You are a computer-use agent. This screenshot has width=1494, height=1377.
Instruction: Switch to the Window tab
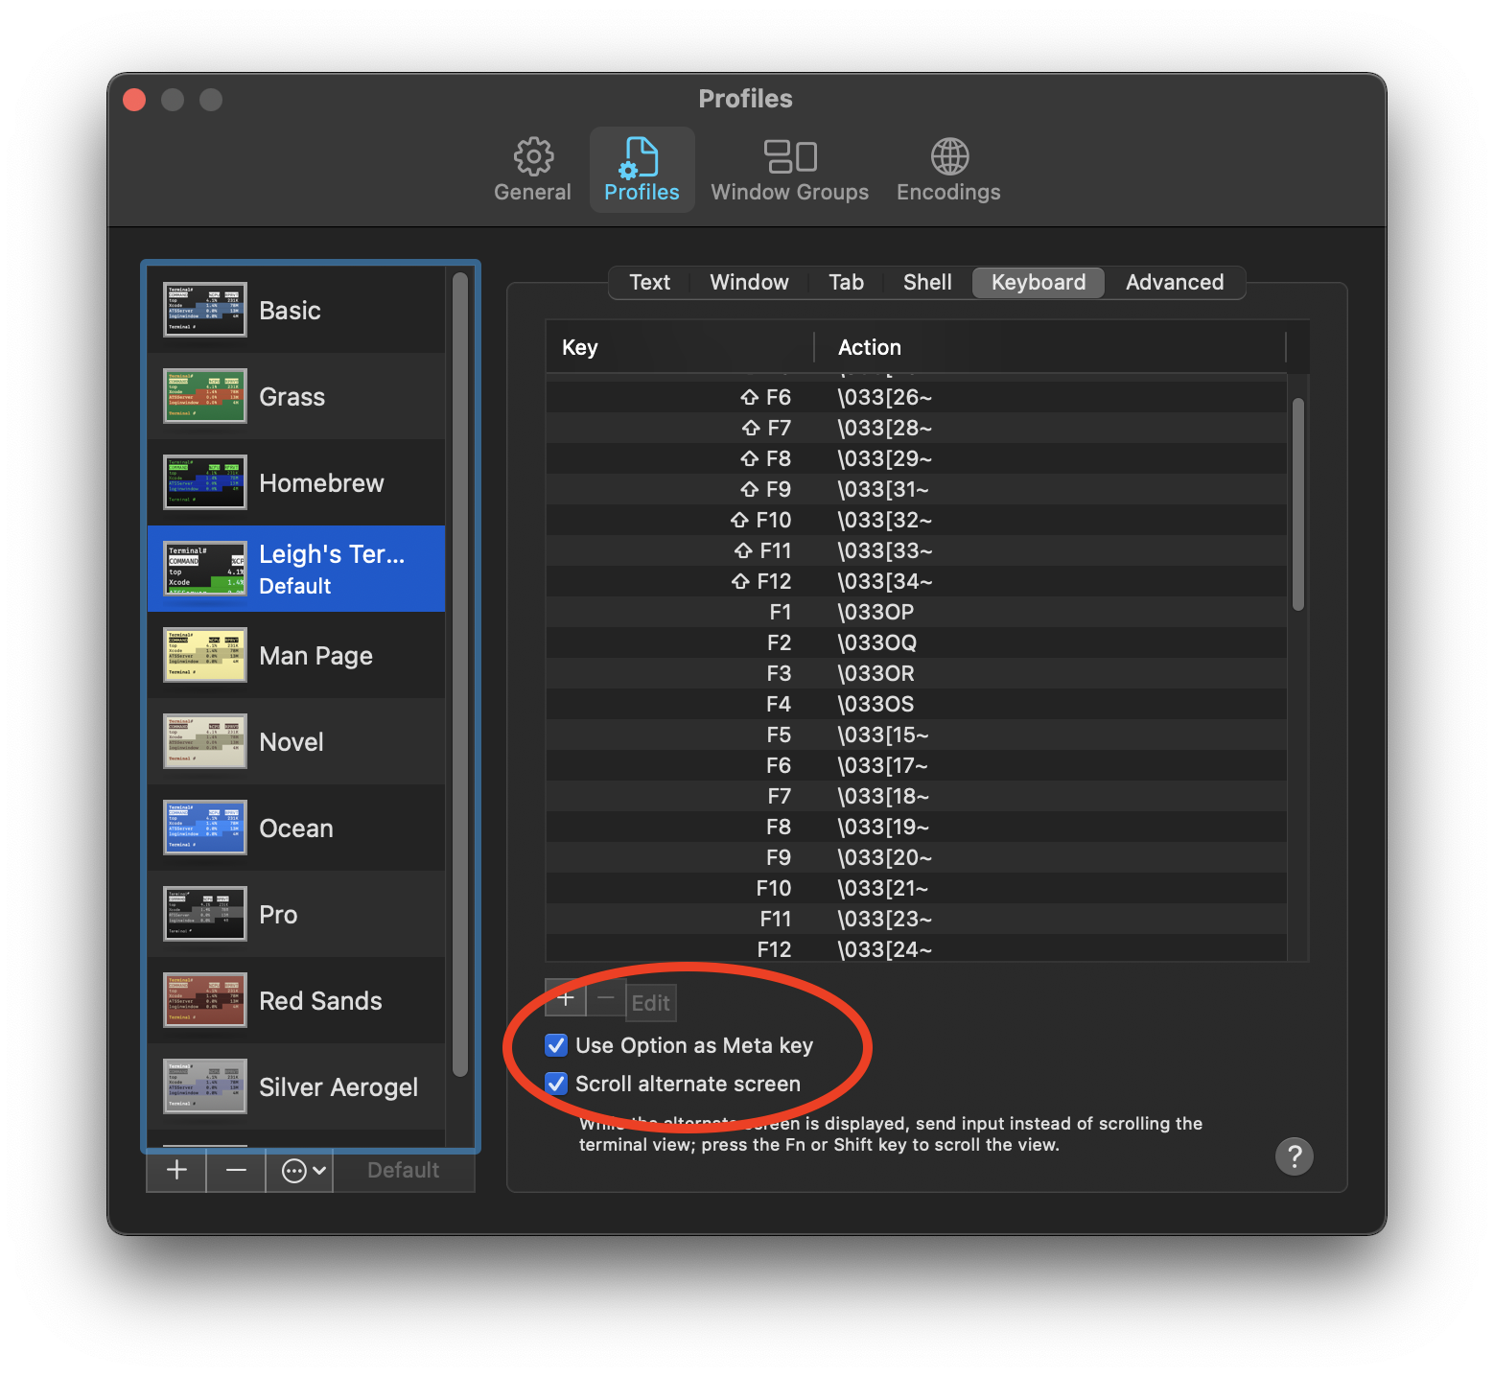[749, 282]
